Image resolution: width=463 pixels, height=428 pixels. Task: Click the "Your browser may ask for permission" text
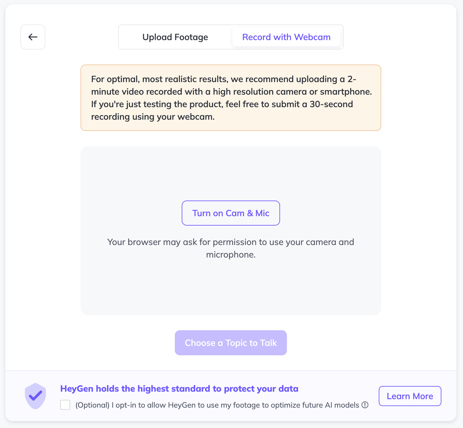(231, 242)
